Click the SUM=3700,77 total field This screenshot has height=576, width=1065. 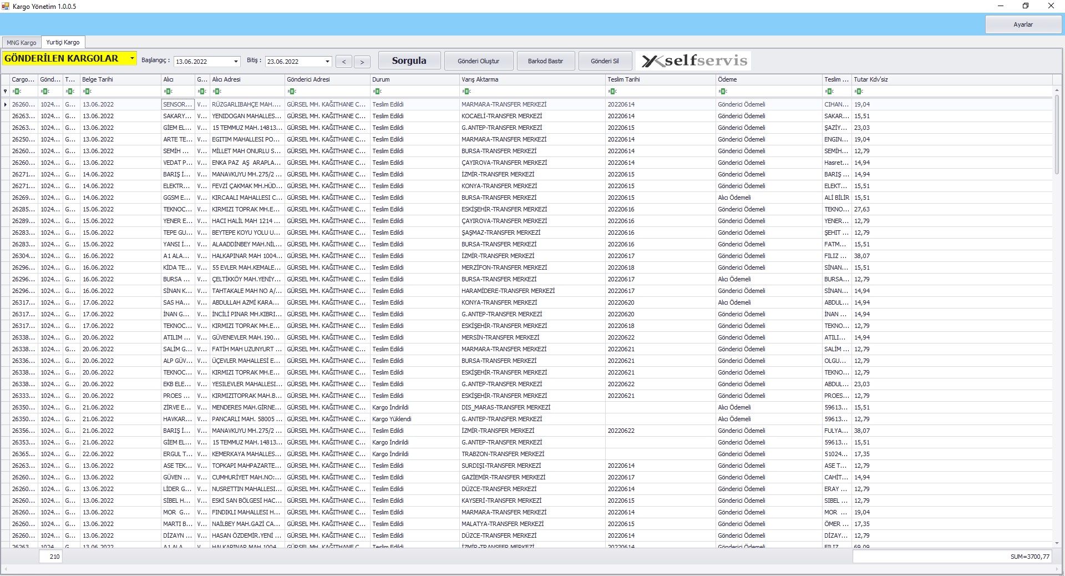pos(952,557)
